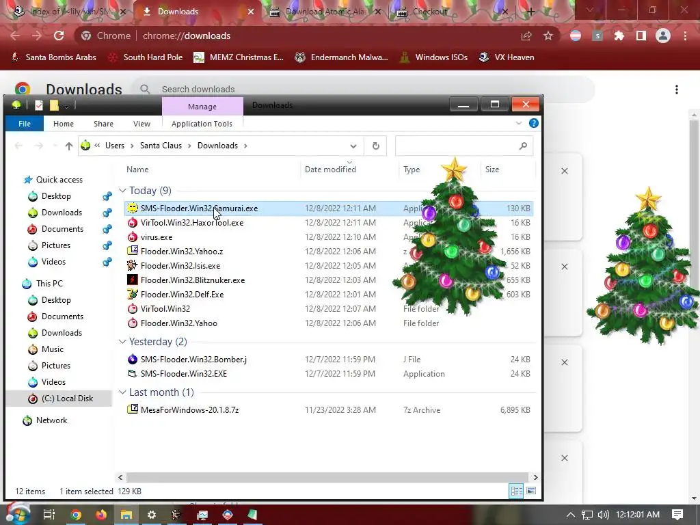Image resolution: width=700 pixels, height=525 pixels.
Task: Open the VX Heaven bookmark
Action: tap(507, 57)
